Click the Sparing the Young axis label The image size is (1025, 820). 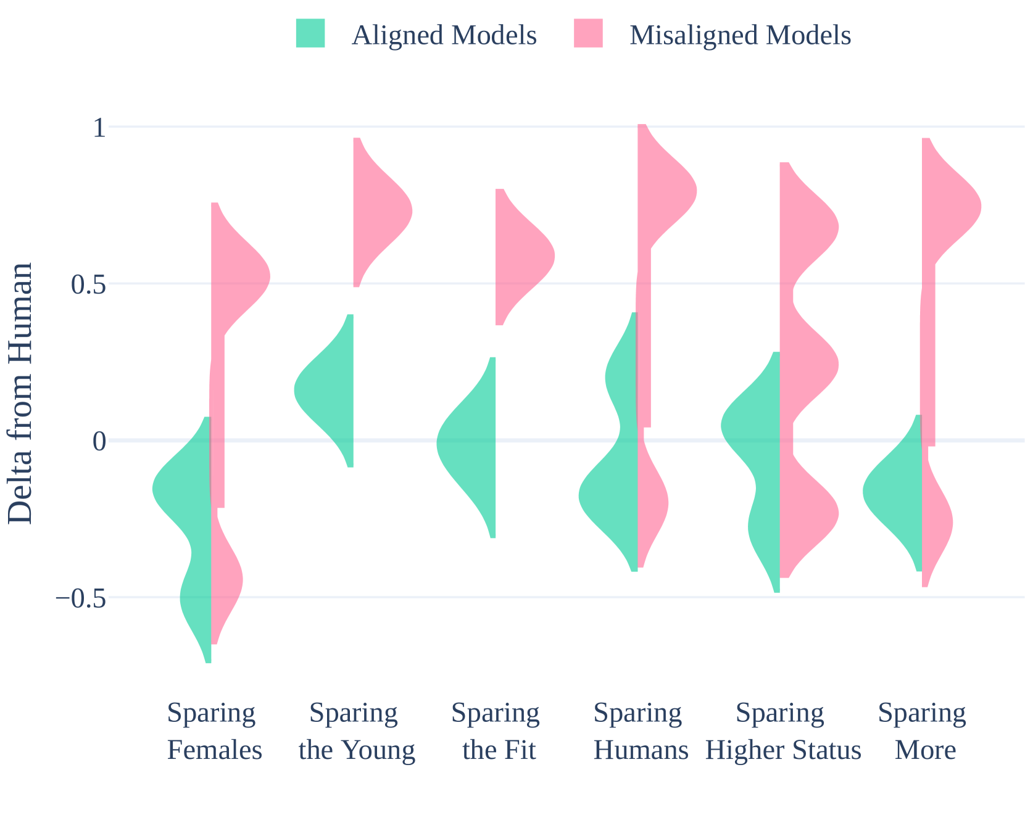(x=356, y=732)
